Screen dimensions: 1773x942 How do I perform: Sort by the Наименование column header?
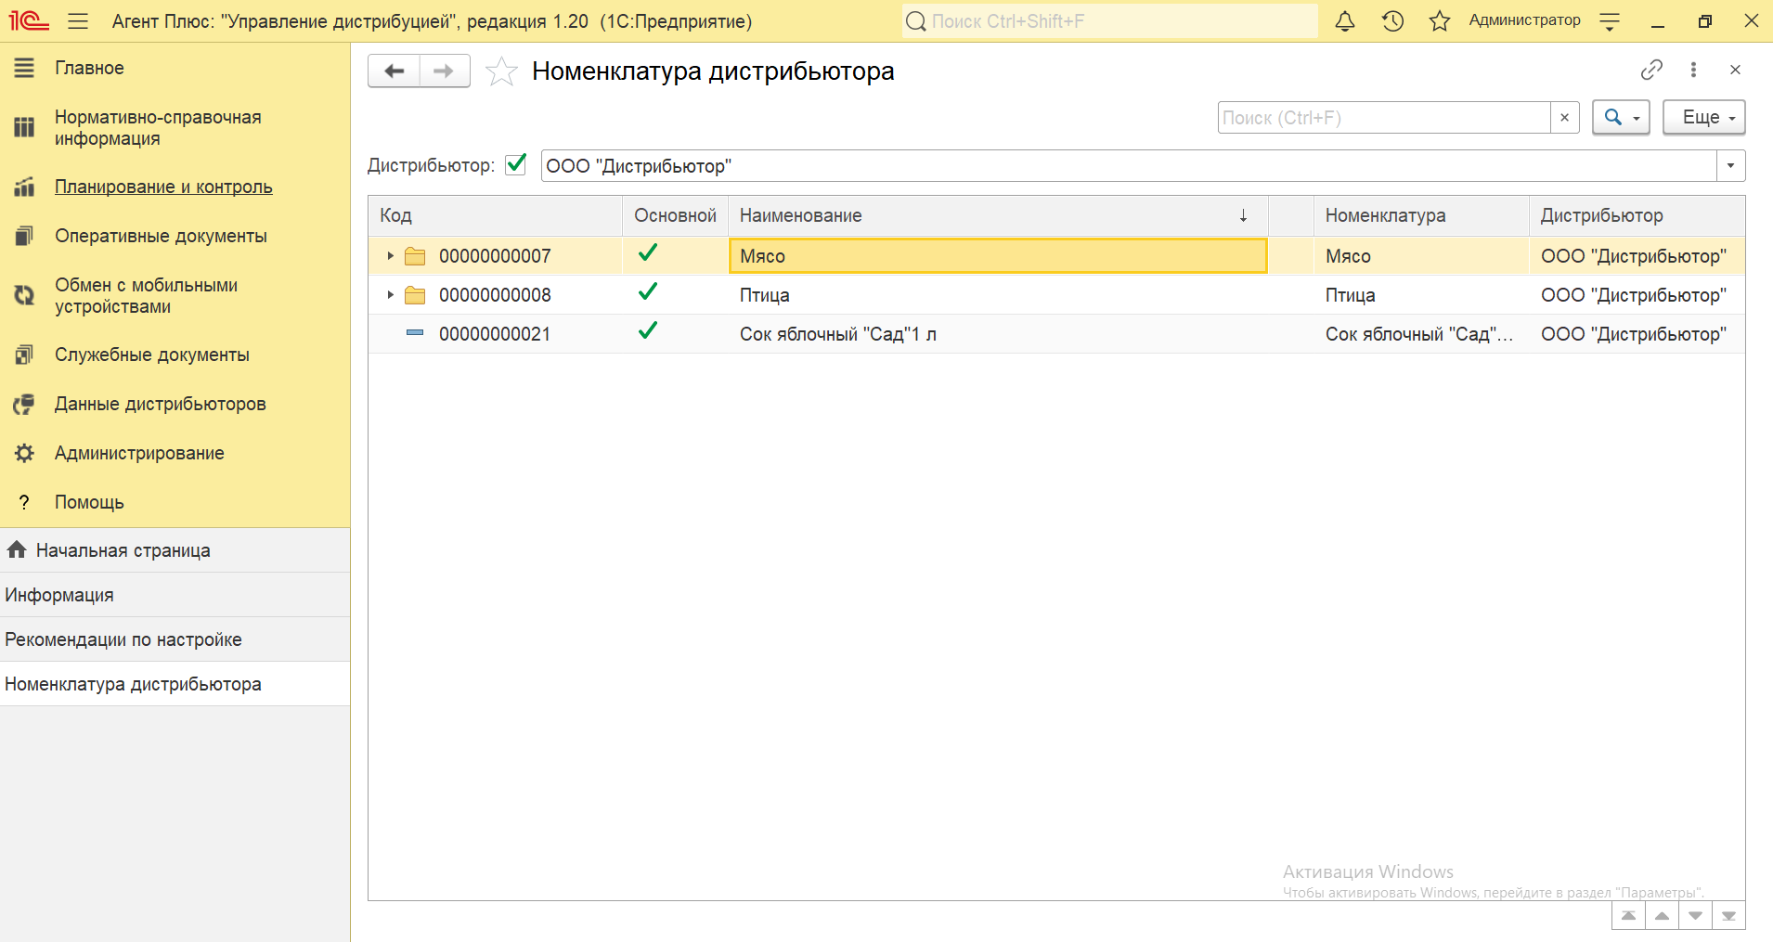pyautogui.click(x=998, y=215)
